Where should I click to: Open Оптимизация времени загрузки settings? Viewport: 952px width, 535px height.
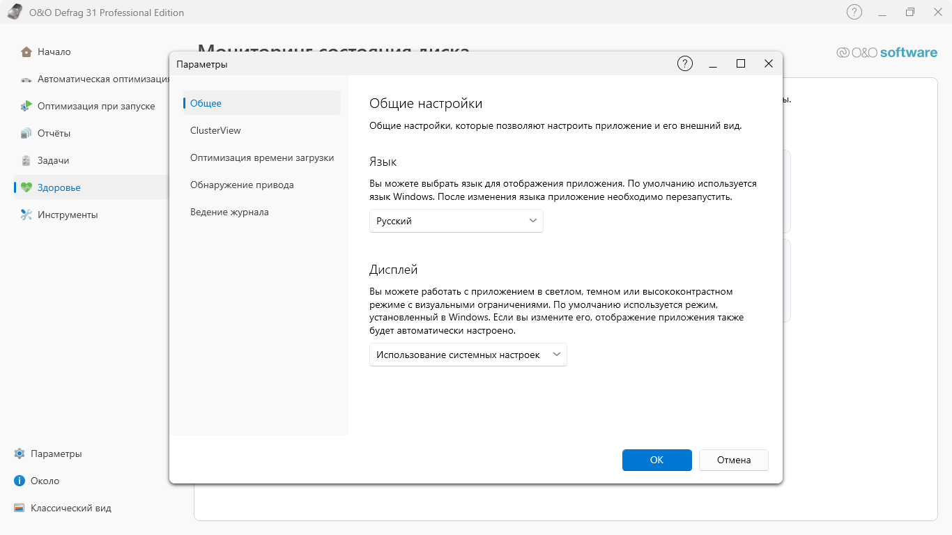[262, 157]
